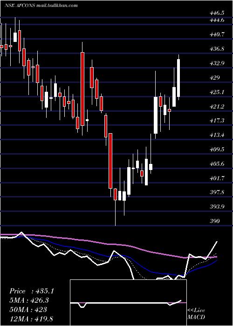Click the '<<Live MACD' label
233x326 pixels.
[x=196, y=314]
